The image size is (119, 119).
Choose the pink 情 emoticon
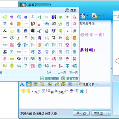(54, 59)
